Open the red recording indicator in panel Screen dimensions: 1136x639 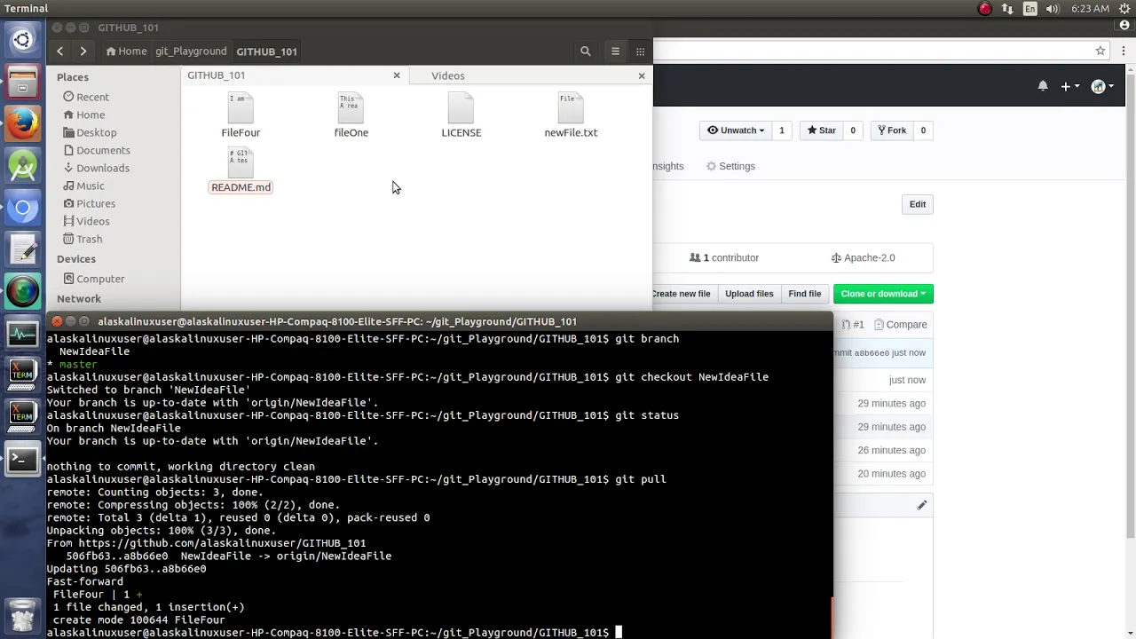pyautogui.click(x=984, y=9)
